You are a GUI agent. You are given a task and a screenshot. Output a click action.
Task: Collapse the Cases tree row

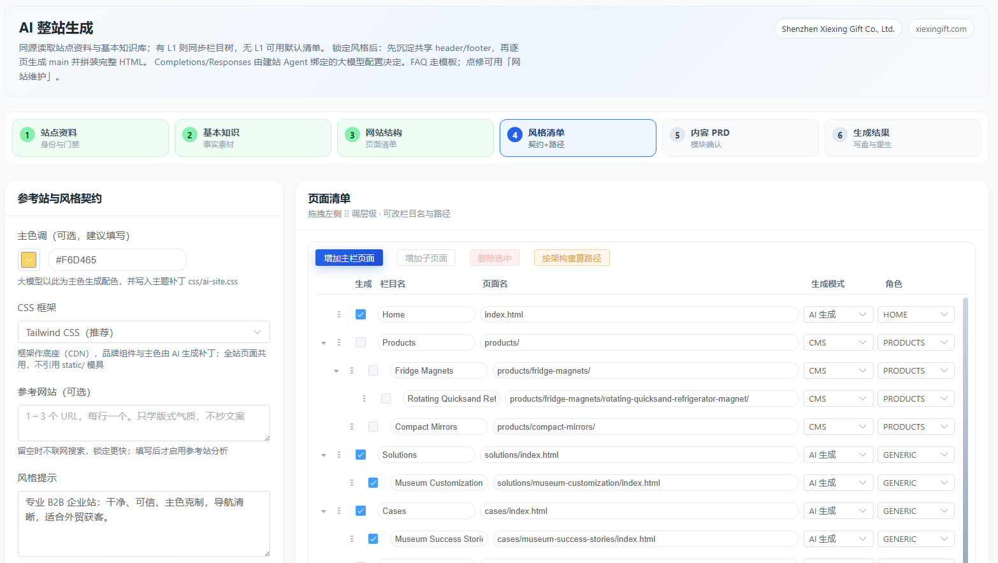pos(324,511)
